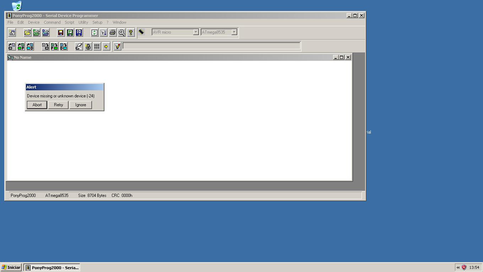The width and height of the screenshot is (483, 272).
Task: Click the Read Program (P) icon
Action: coord(21,46)
